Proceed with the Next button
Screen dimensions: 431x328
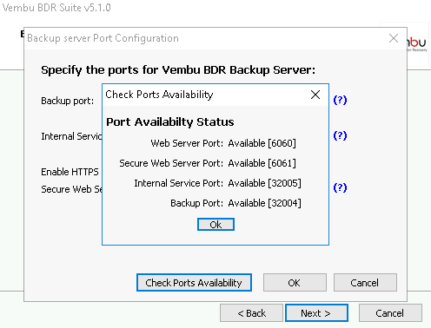point(316,313)
